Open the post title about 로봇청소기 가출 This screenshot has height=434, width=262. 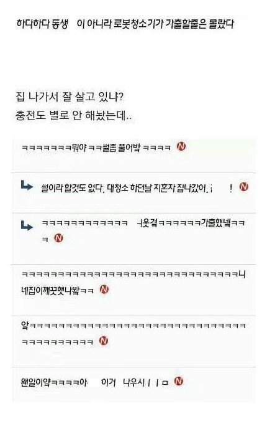pyautogui.click(x=125, y=24)
